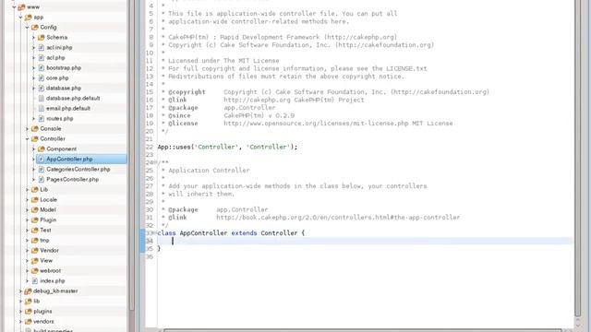Viewport: 591px width, 332px height.
Task: Click the webroot folder icon
Action: coord(35,271)
